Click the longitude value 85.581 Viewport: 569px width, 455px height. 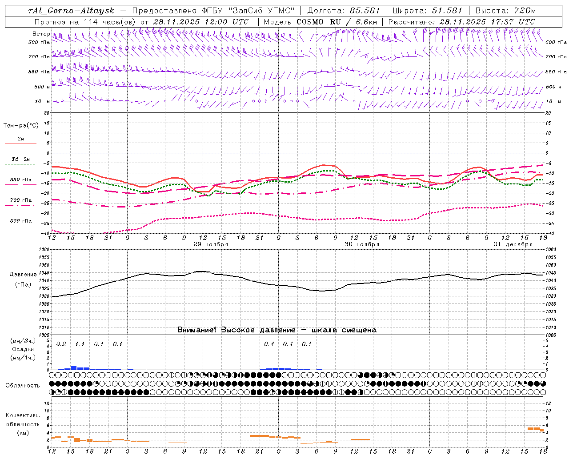[x=365, y=11]
